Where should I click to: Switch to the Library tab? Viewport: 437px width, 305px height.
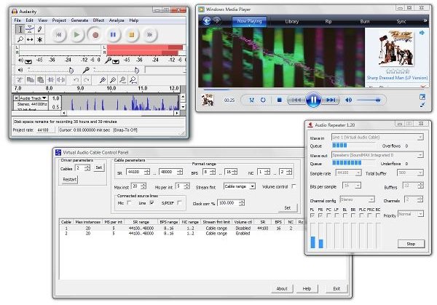coord(292,21)
